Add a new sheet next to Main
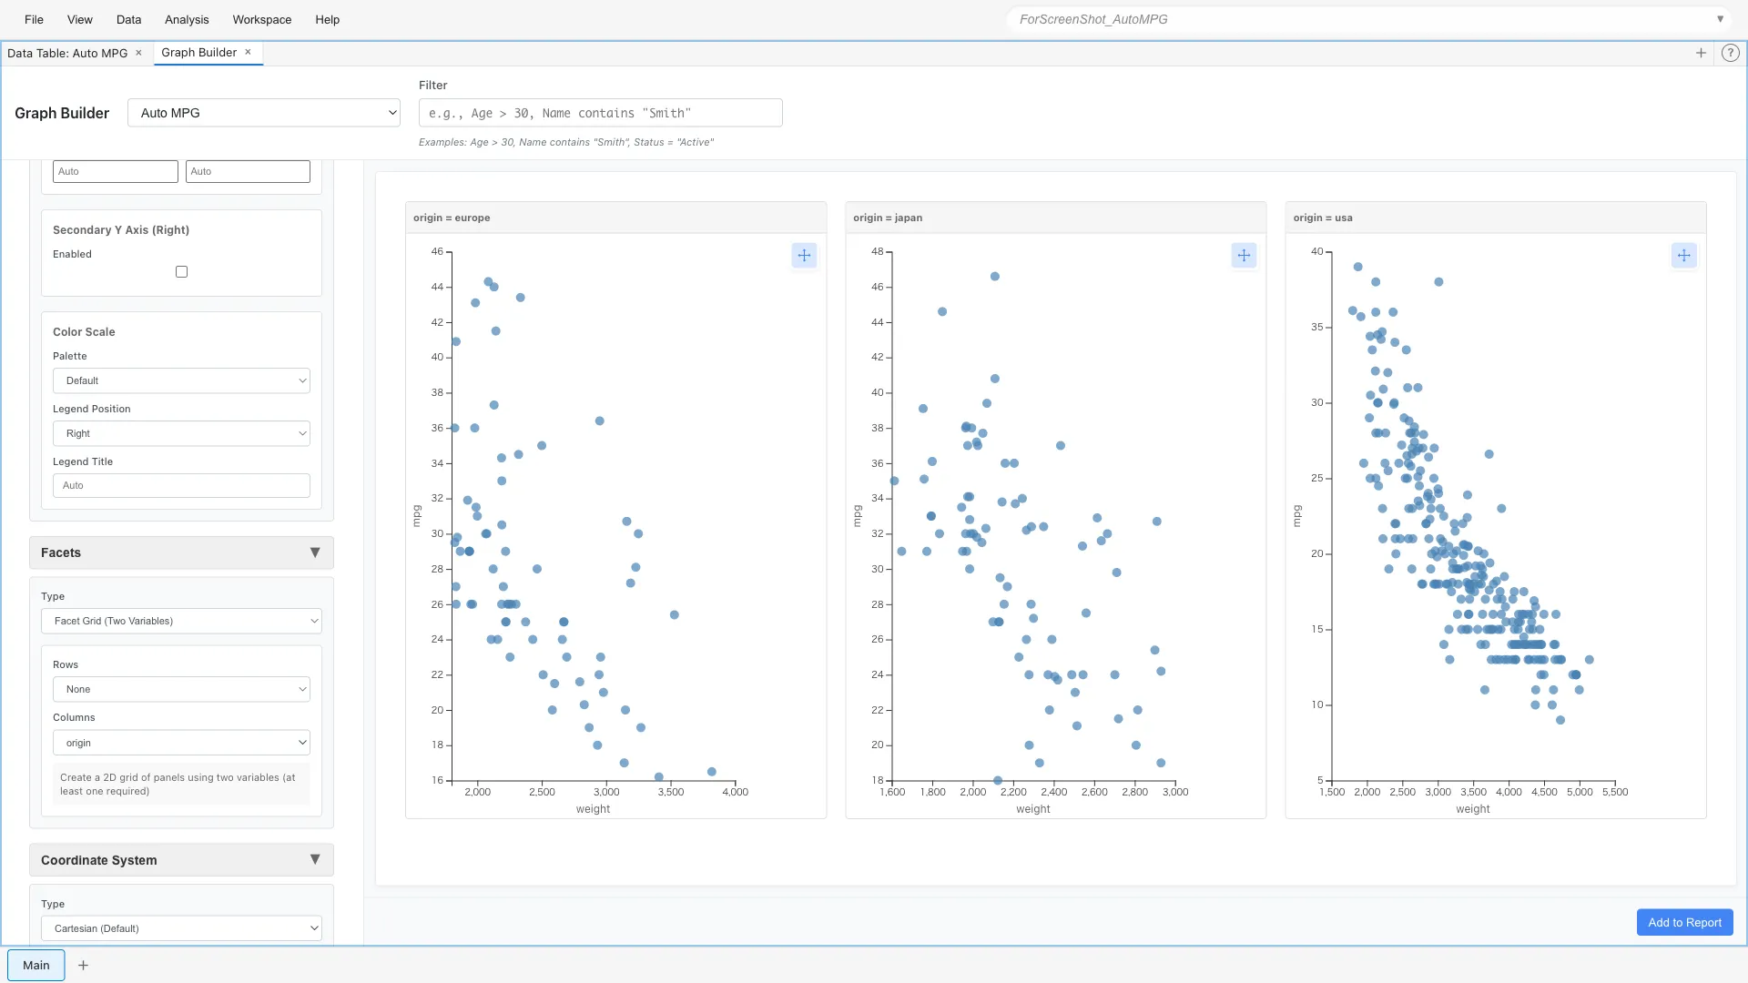Image resolution: width=1748 pixels, height=983 pixels. [x=83, y=965]
